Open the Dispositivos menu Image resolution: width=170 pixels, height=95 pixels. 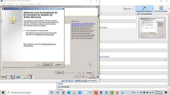pyautogui.click(x=31, y=4)
